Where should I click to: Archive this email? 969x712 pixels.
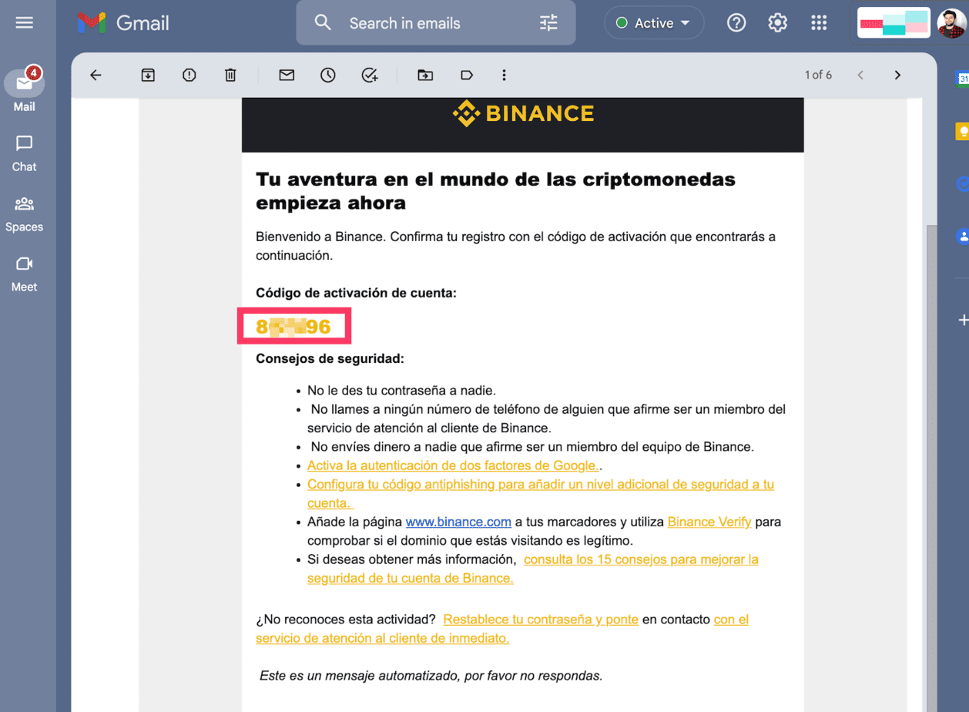[x=148, y=75]
